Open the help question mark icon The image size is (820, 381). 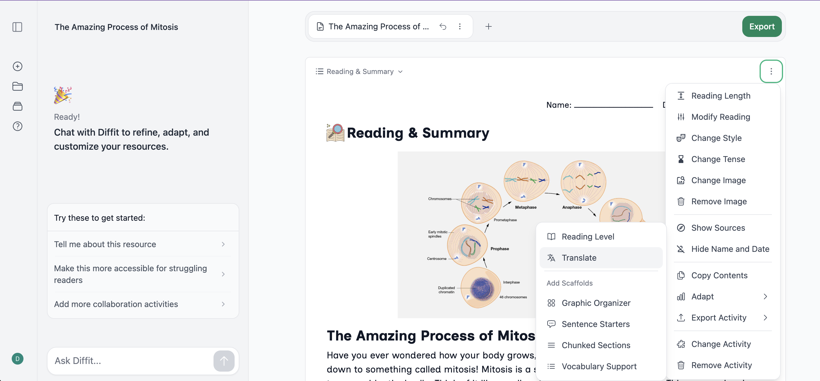click(18, 126)
